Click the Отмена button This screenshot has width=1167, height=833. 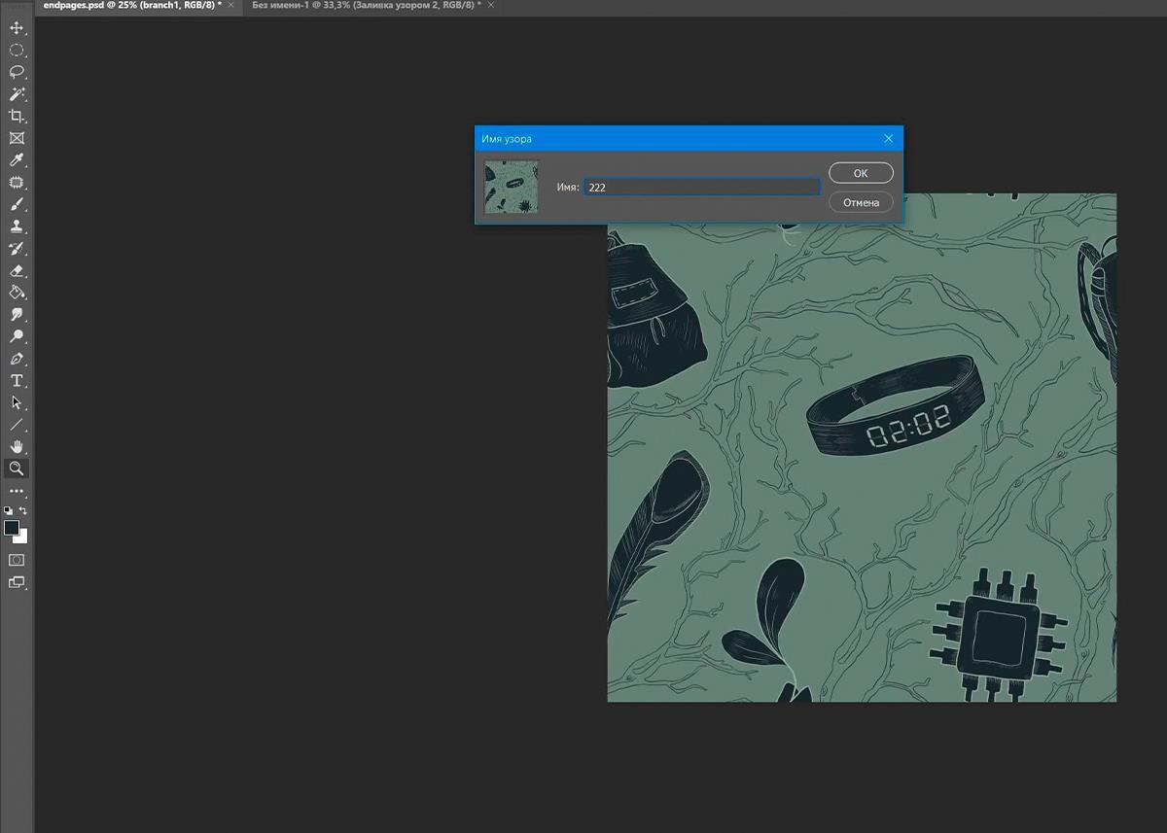(x=861, y=202)
